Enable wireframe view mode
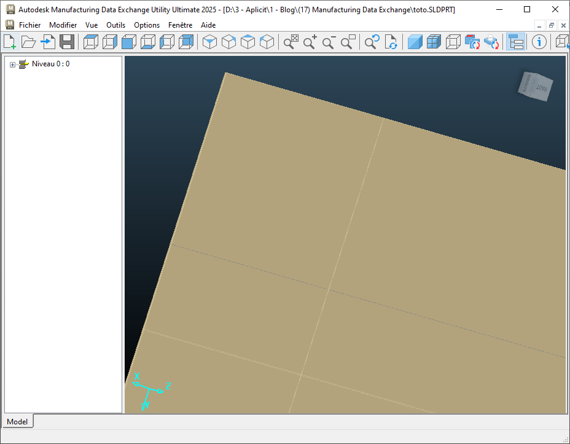The height and width of the screenshot is (444, 570). click(x=453, y=42)
